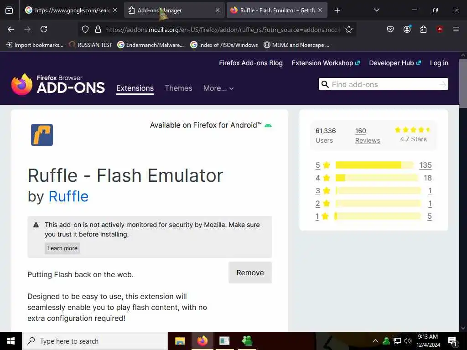Click the Import bookmarks toolbar item
The image size is (467, 350).
(35, 45)
